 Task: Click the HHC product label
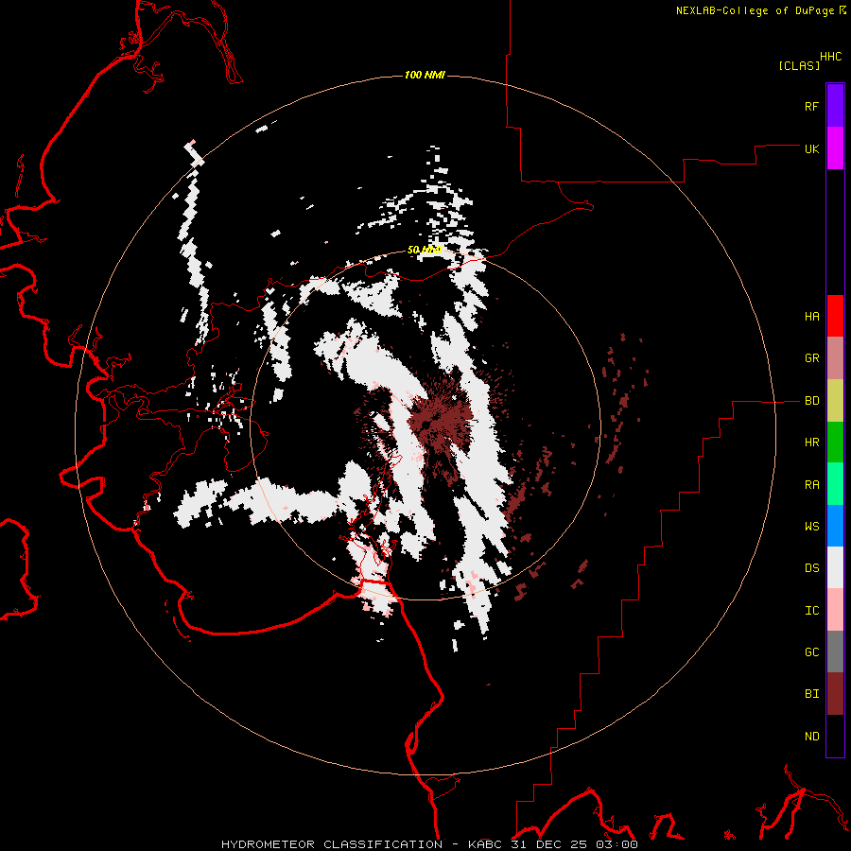pyautogui.click(x=831, y=57)
